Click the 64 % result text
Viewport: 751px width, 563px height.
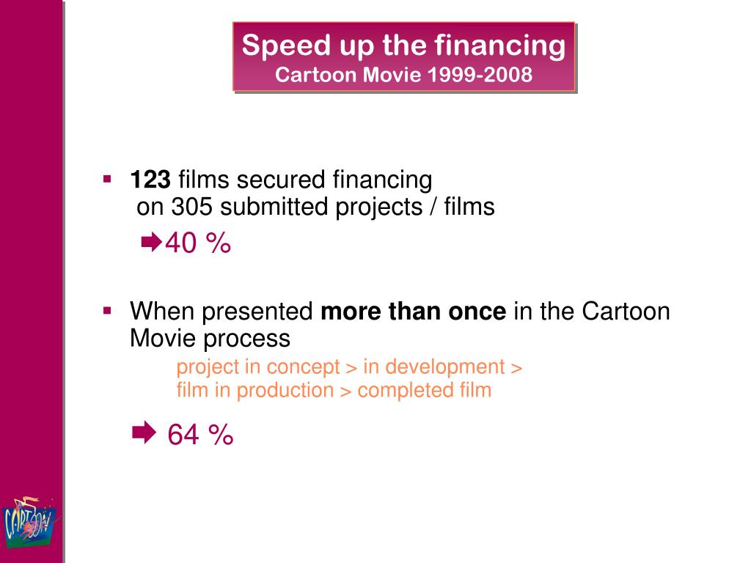(200, 435)
